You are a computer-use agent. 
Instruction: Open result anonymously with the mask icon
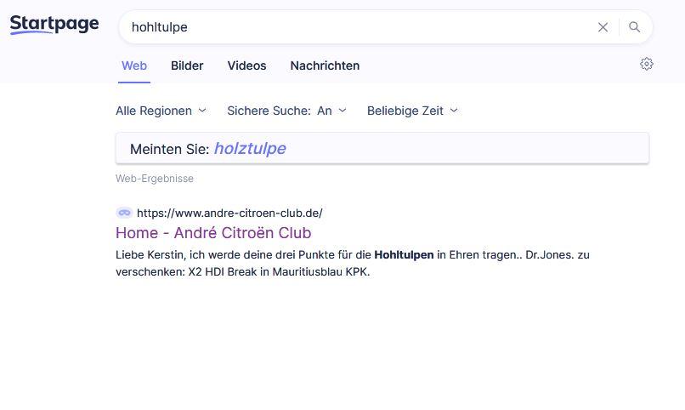[x=124, y=213]
